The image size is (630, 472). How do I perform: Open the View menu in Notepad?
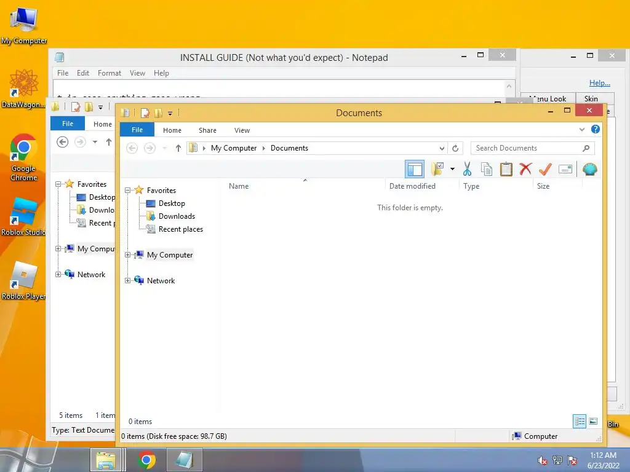[x=137, y=73]
